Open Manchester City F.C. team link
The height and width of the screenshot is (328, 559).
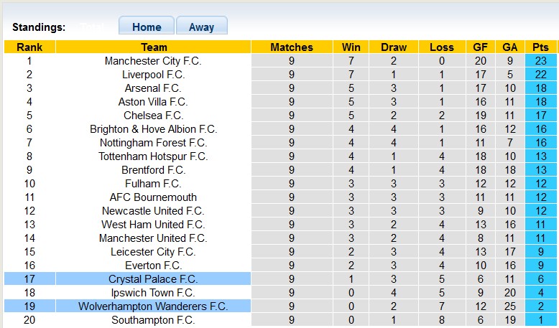coord(153,61)
